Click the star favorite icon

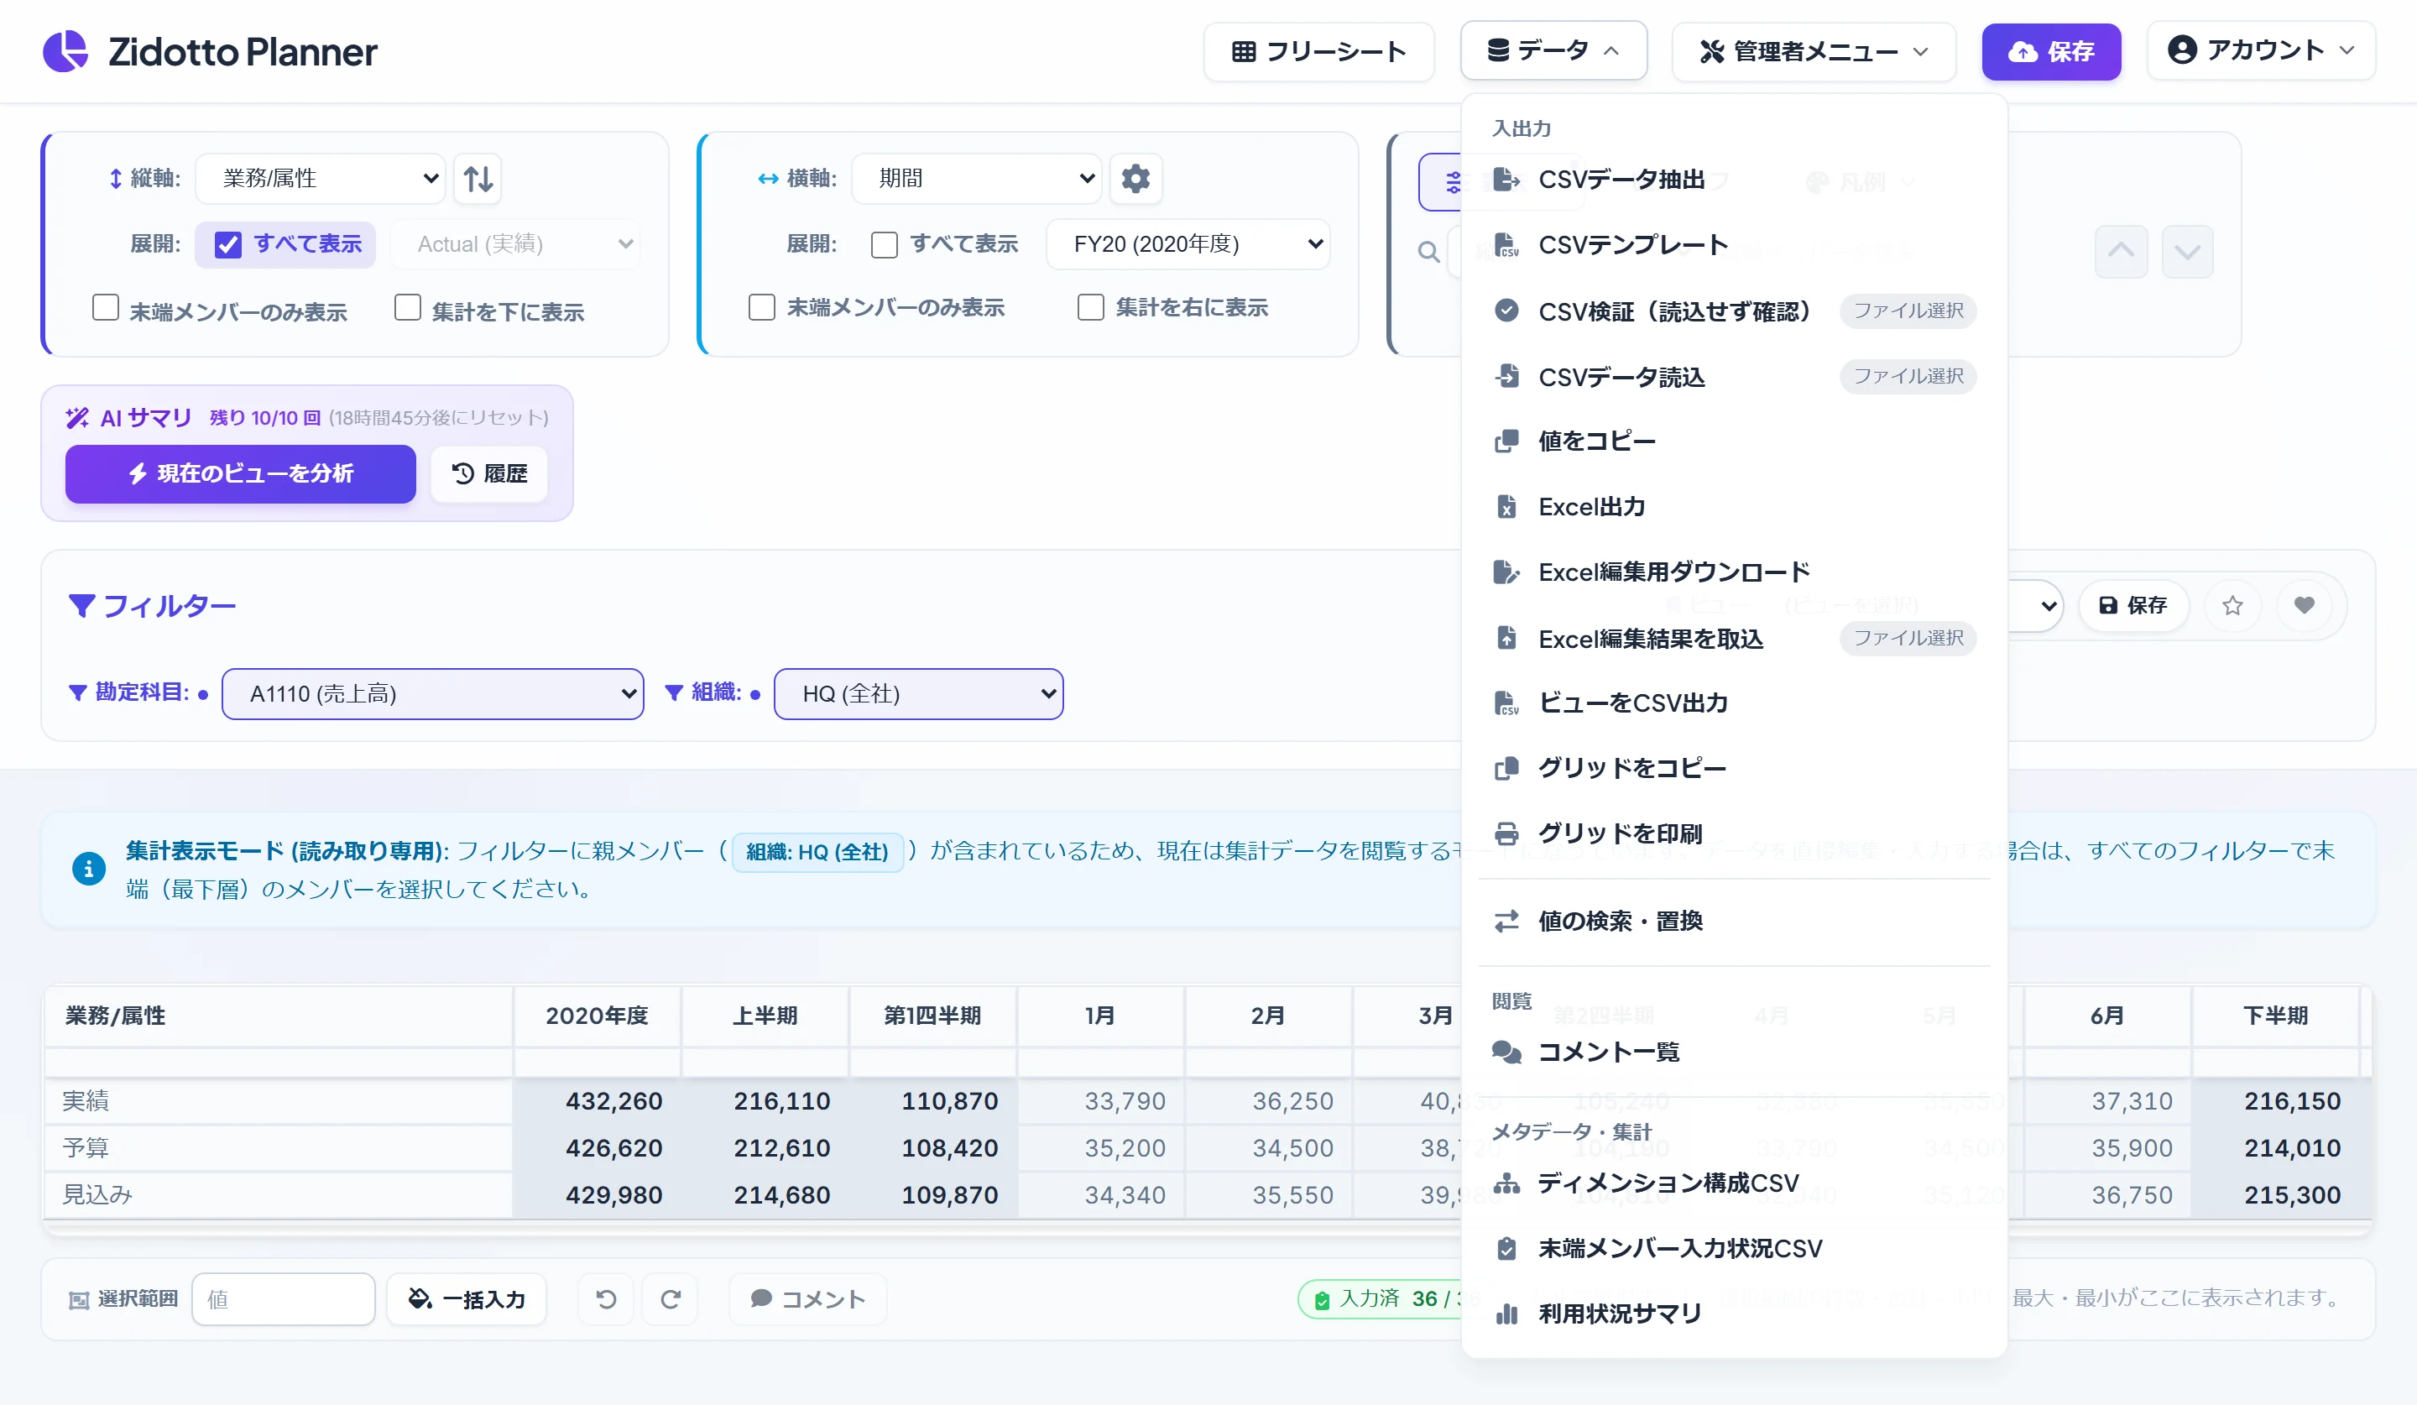pos(2232,605)
